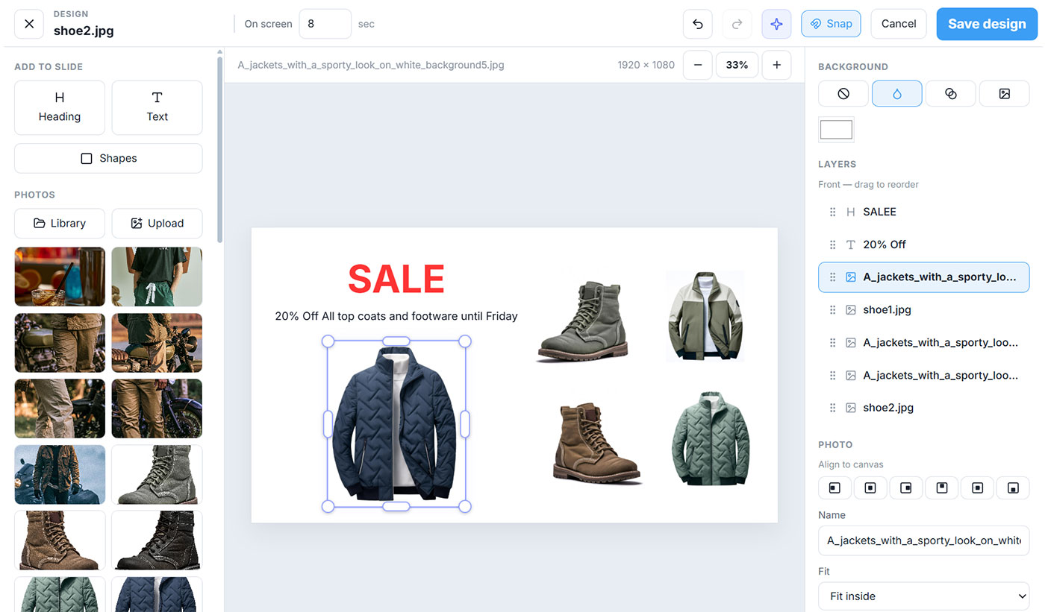This screenshot has width=1045, height=612.
Task: Zoom out with the minus button
Action: click(x=697, y=65)
